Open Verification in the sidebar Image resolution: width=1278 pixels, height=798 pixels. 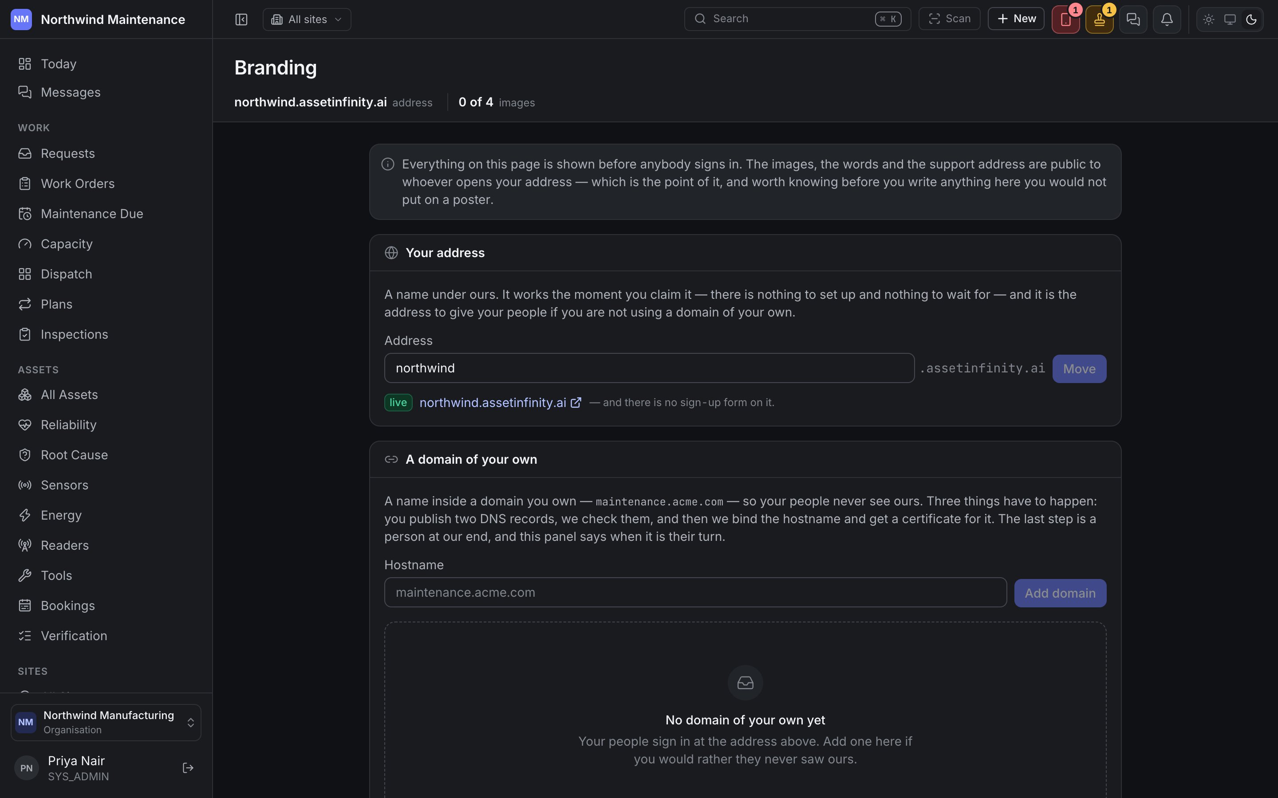click(106, 635)
